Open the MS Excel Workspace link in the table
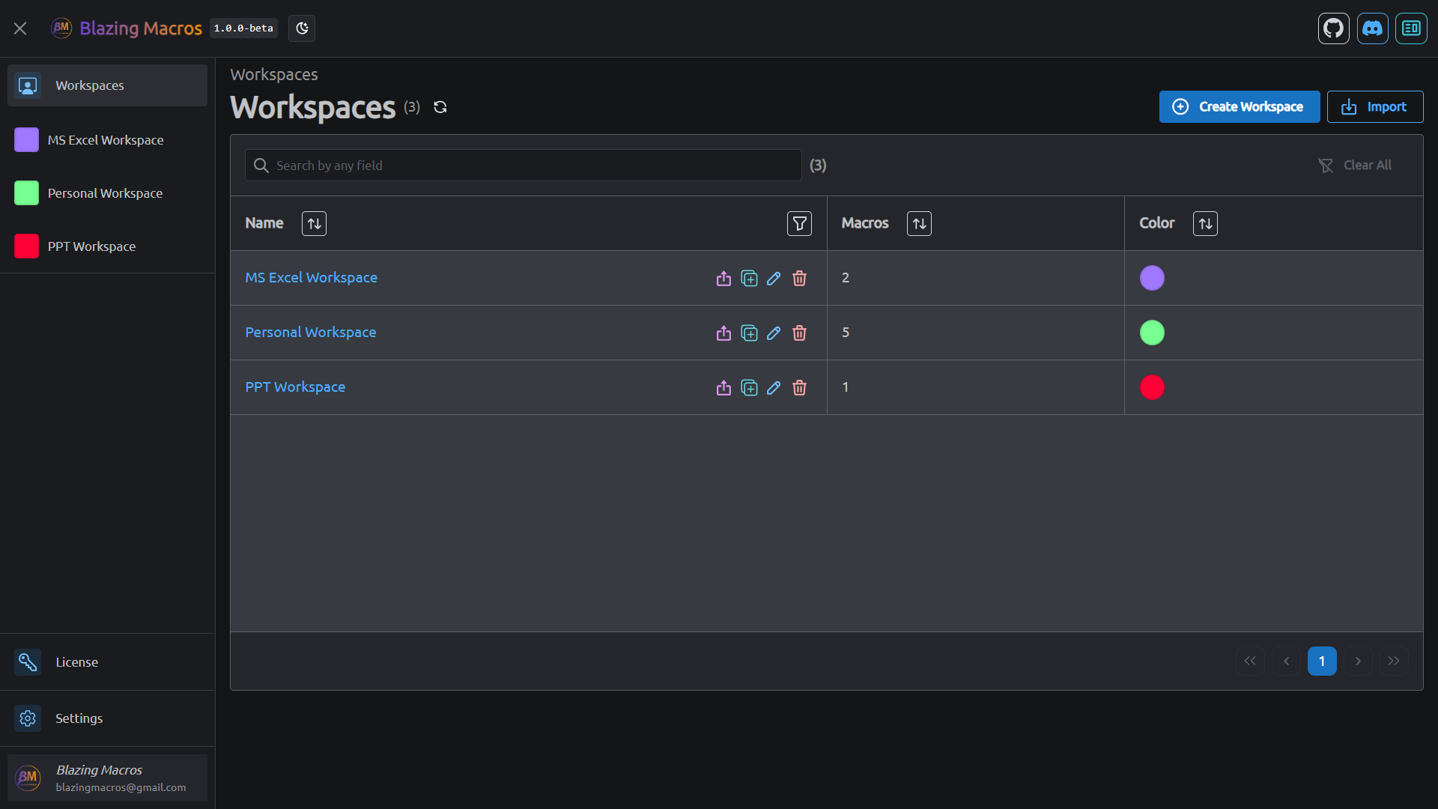Viewport: 1438px width, 809px height. coord(311,278)
